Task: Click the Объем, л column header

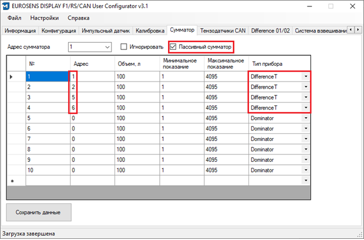Action: tap(137, 63)
